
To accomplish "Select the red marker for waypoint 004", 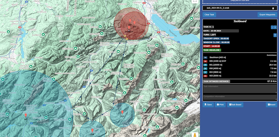I will (x=122, y=112).
